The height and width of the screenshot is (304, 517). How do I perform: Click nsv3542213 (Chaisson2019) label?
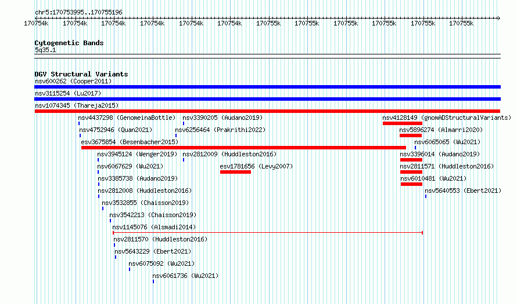coord(153,215)
